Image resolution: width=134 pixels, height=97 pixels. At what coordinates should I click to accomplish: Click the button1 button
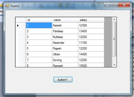(63, 79)
